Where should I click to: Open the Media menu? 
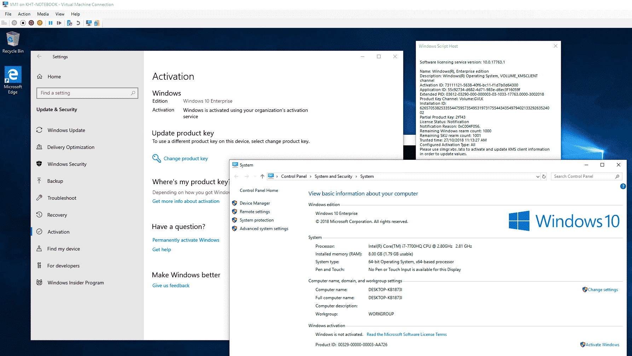[43, 14]
